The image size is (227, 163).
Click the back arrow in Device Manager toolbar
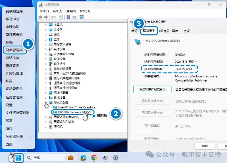(x=40, y=17)
